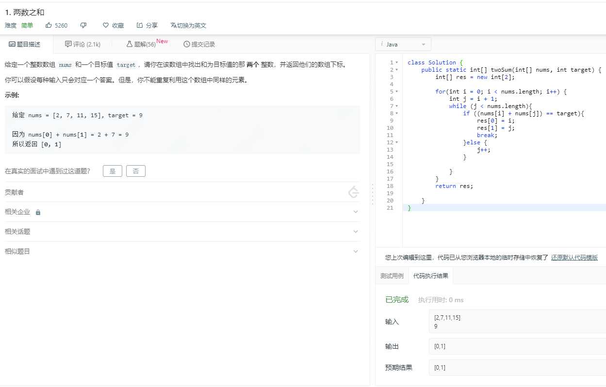Switch language via 切换为英文
The image size is (606, 387).
tap(188, 25)
